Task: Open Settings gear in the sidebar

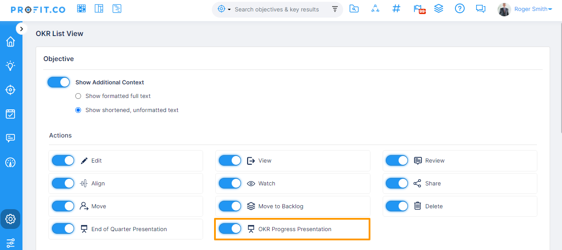Action: [11, 219]
